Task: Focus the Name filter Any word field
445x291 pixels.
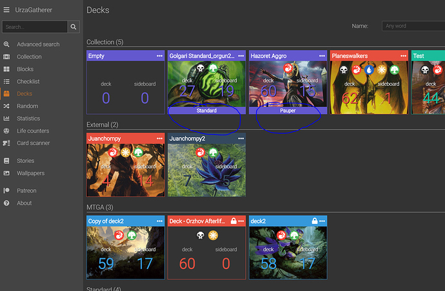Action: point(413,26)
